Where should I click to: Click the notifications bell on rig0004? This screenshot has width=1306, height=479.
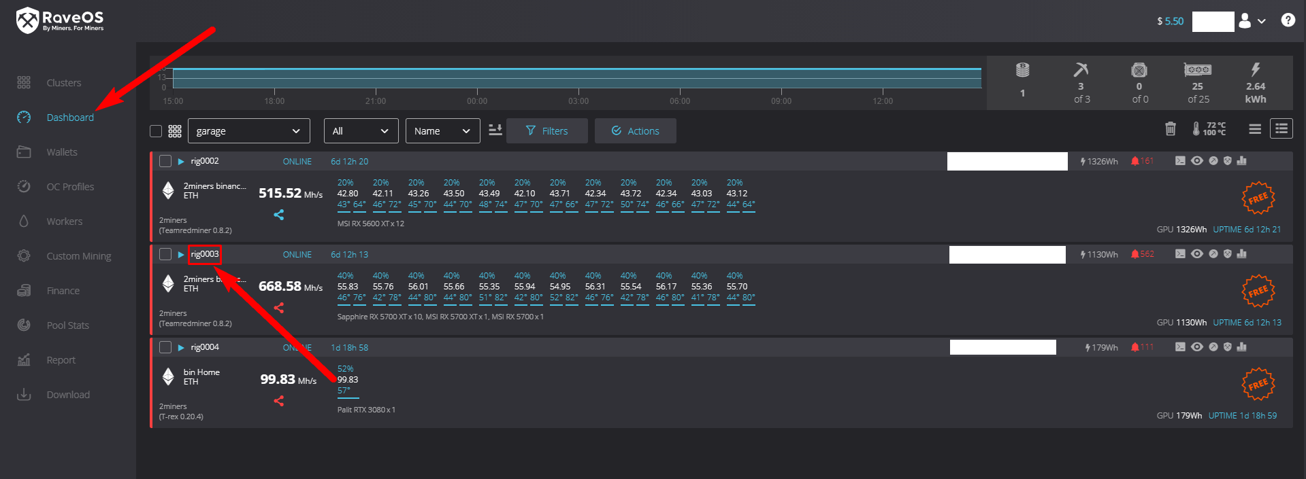(1134, 347)
